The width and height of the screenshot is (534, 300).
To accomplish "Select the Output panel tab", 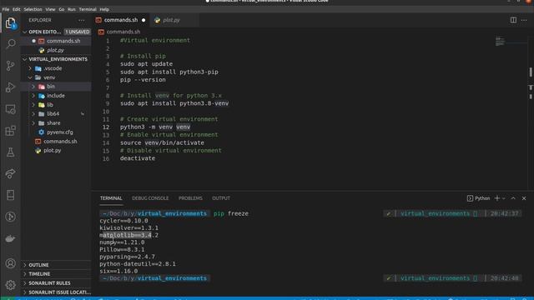I will click(x=221, y=198).
